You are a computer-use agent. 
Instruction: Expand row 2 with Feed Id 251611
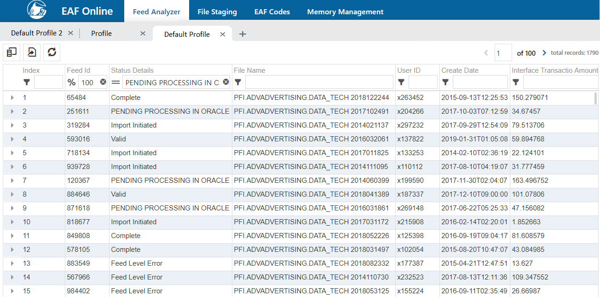point(12,111)
